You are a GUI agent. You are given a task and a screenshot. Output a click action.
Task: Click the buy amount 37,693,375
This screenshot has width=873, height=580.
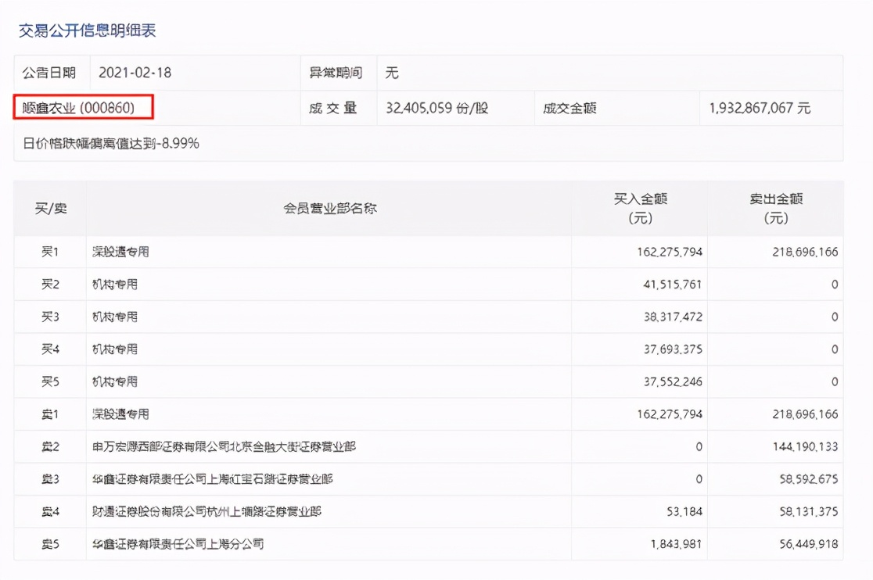coord(673,349)
